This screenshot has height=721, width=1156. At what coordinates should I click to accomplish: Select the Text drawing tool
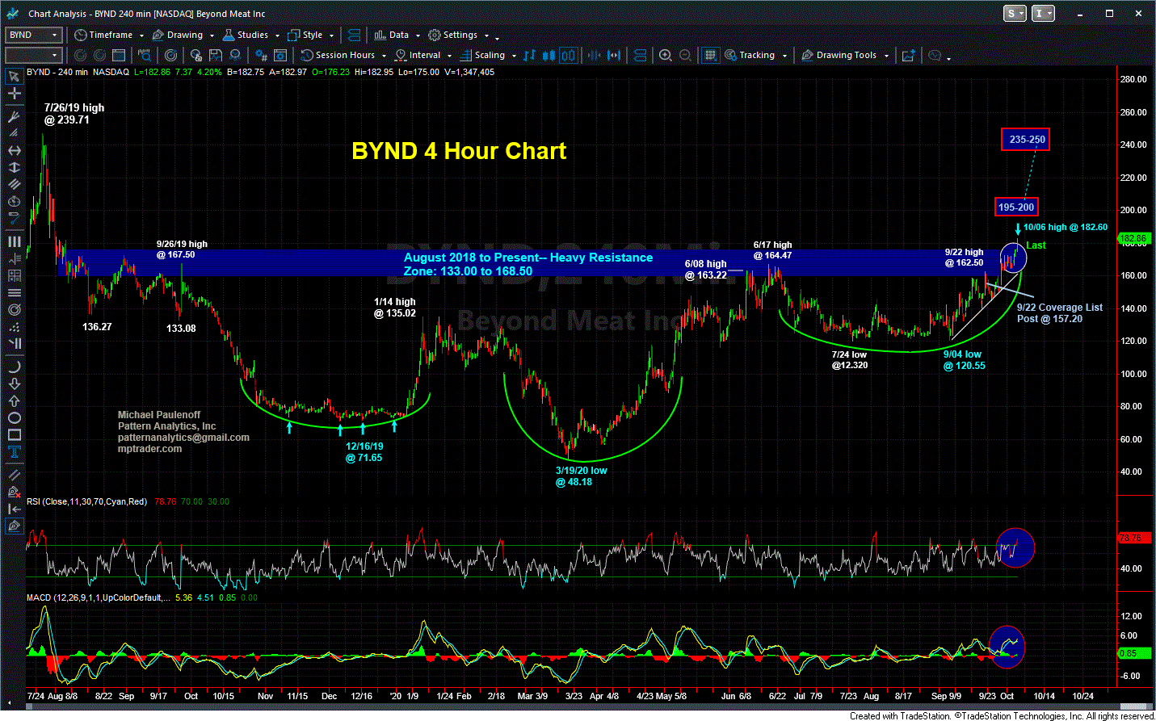click(14, 451)
